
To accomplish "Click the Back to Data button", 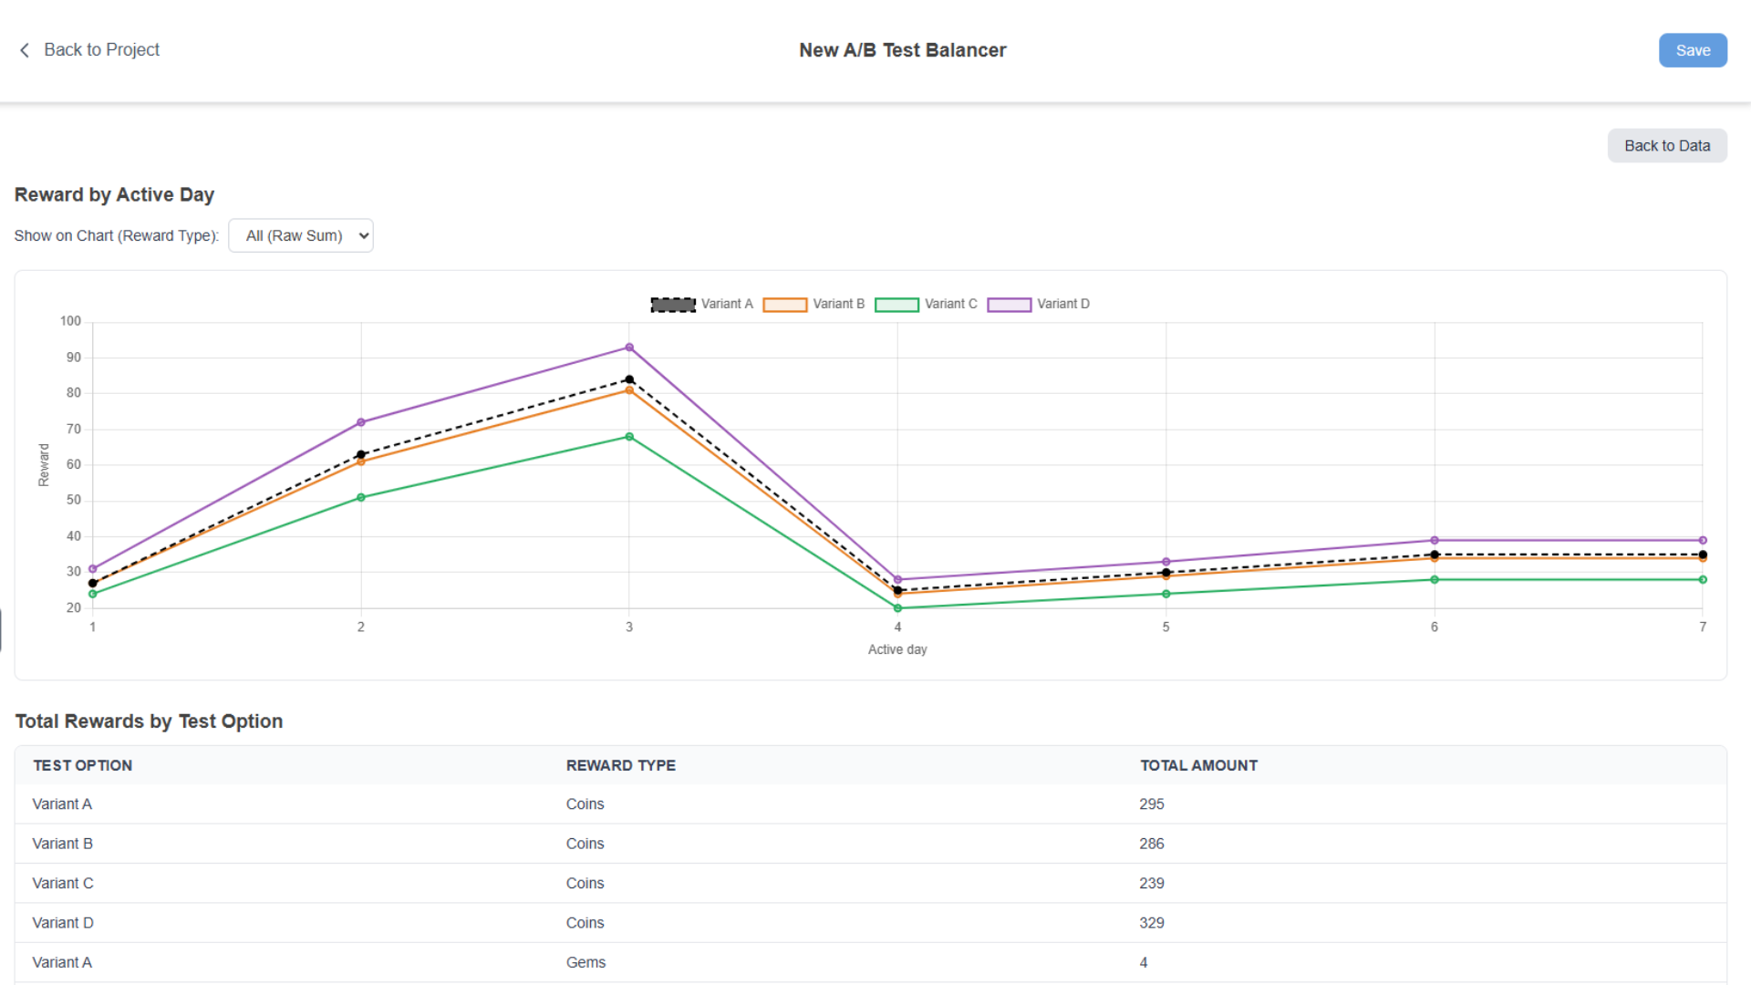I will [x=1667, y=145].
